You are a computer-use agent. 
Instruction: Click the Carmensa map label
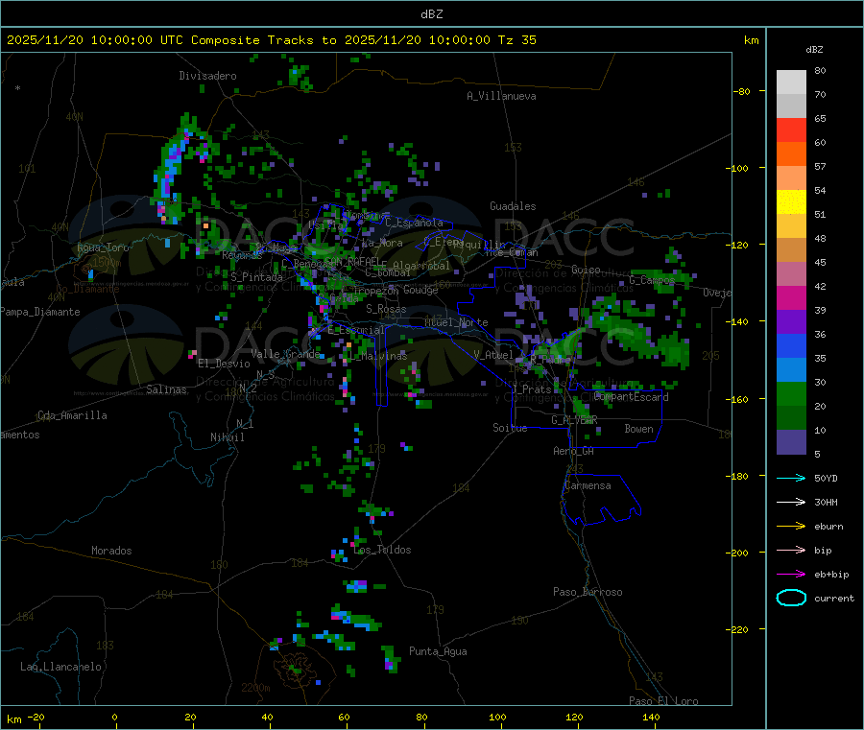(x=588, y=485)
